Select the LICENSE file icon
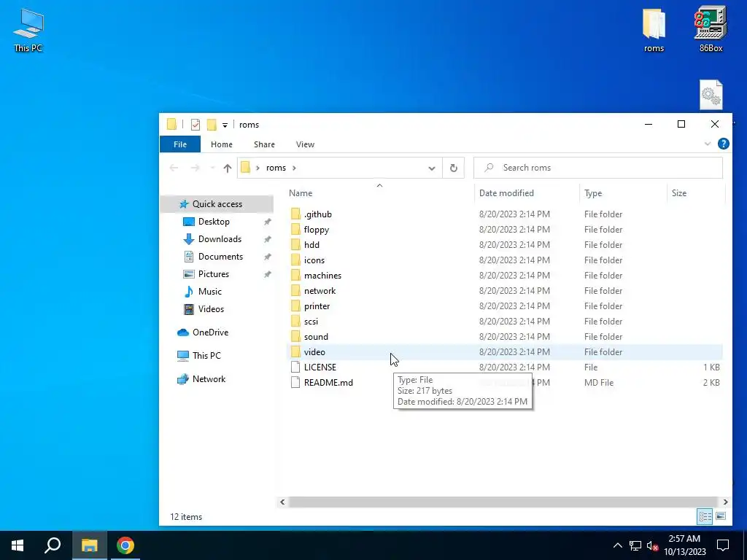Image resolution: width=747 pixels, height=560 pixels. (x=295, y=367)
